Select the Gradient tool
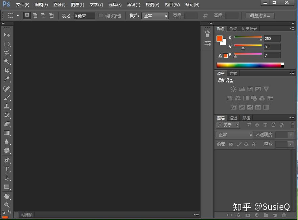The image size is (298, 220). [x=7, y=133]
